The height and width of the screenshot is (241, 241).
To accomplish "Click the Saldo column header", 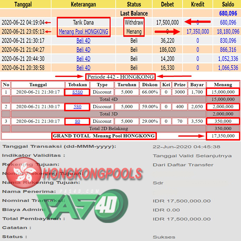I will coord(228,4).
